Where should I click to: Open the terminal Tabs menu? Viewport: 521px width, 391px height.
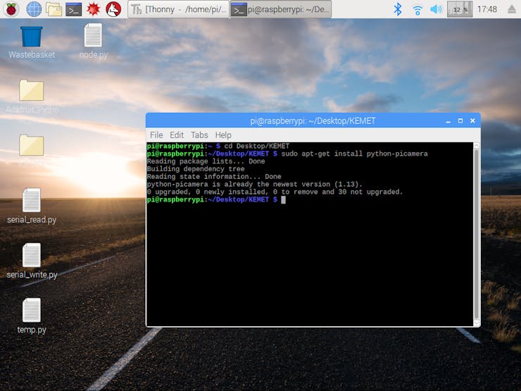(x=199, y=135)
